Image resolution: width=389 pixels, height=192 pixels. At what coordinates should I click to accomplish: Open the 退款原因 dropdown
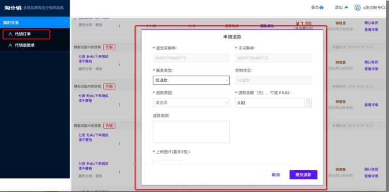click(x=191, y=102)
